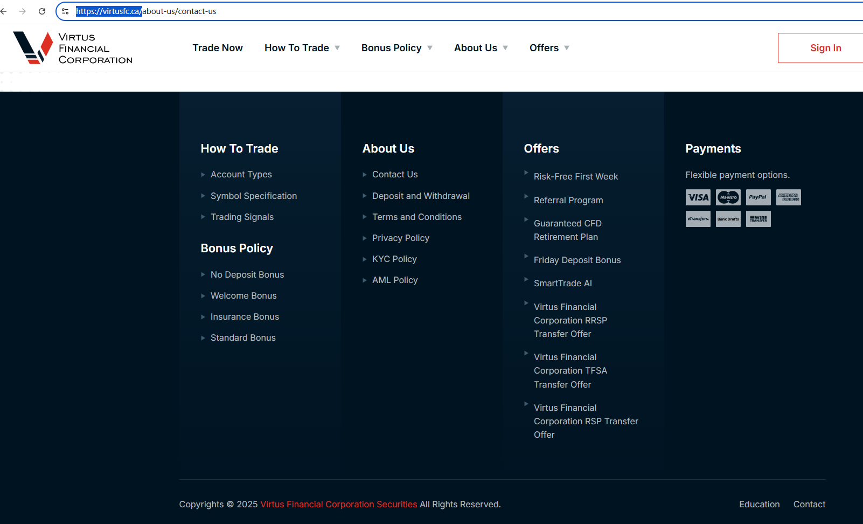This screenshot has height=524, width=863.
Task: Click the Bonus Policy footer heading
Action: [236, 249]
